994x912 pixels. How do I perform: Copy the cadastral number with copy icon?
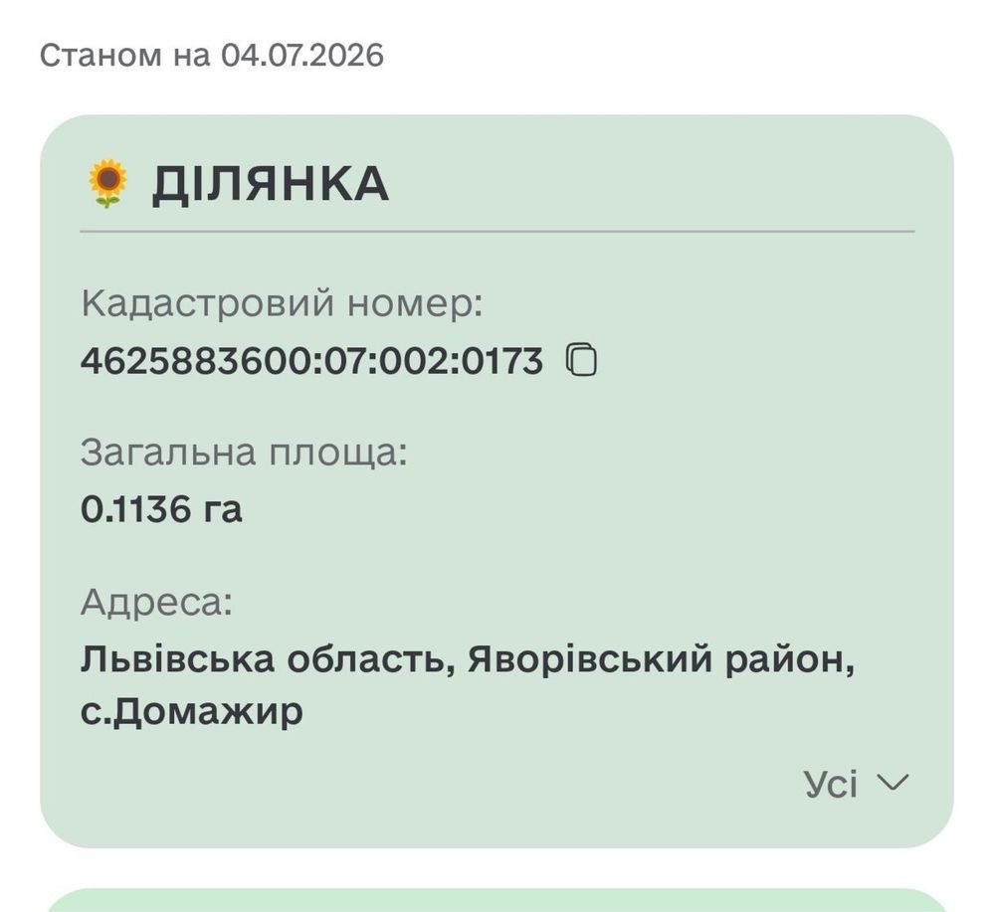click(x=581, y=361)
